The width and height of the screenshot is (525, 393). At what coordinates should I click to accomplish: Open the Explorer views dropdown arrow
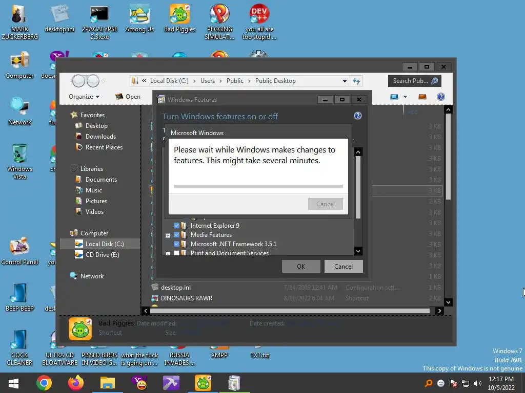(x=405, y=97)
